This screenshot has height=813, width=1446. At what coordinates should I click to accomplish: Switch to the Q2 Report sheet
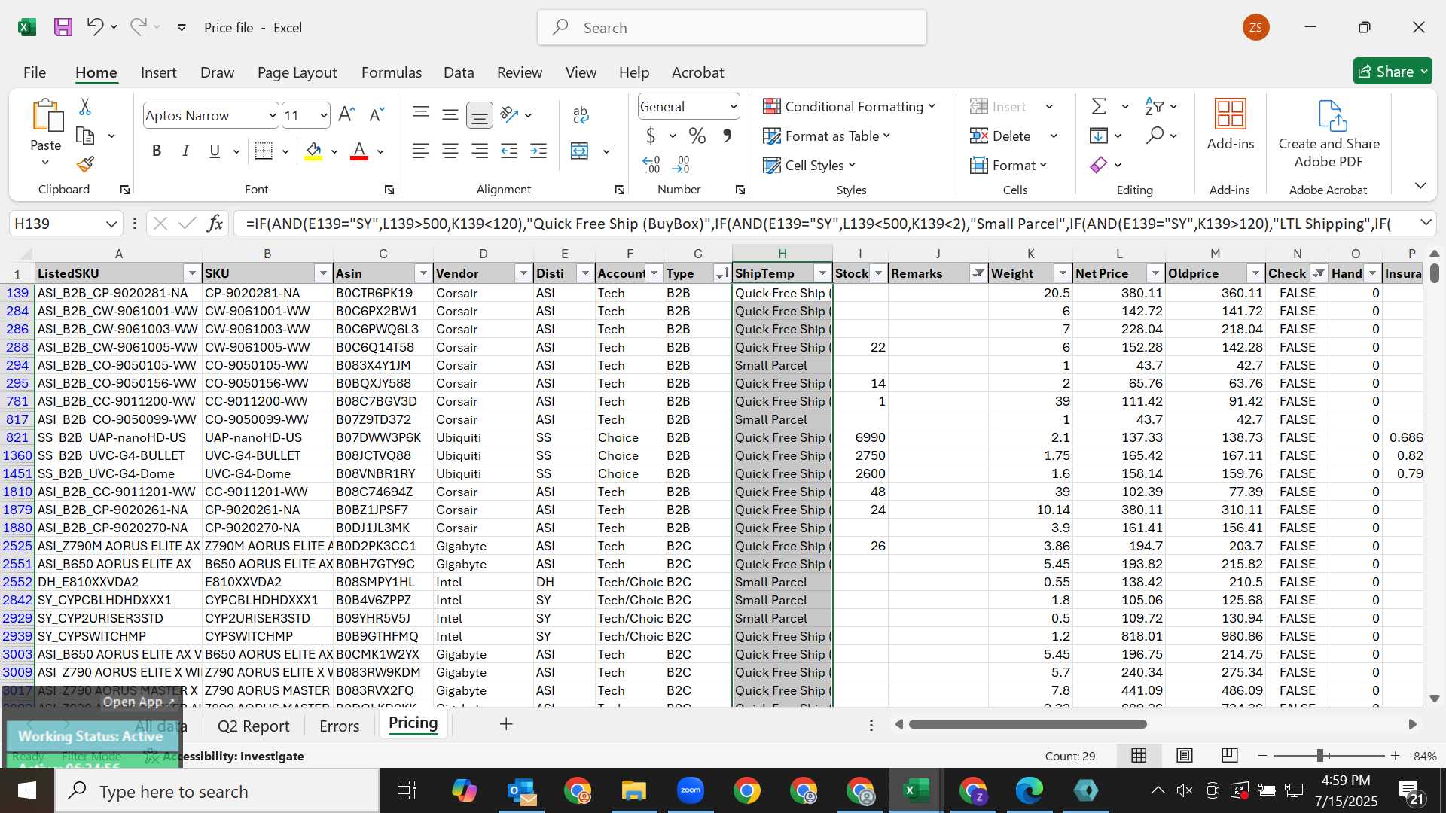pyautogui.click(x=253, y=726)
